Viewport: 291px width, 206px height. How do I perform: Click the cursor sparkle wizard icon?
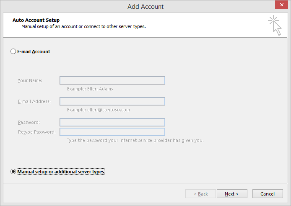point(275,25)
